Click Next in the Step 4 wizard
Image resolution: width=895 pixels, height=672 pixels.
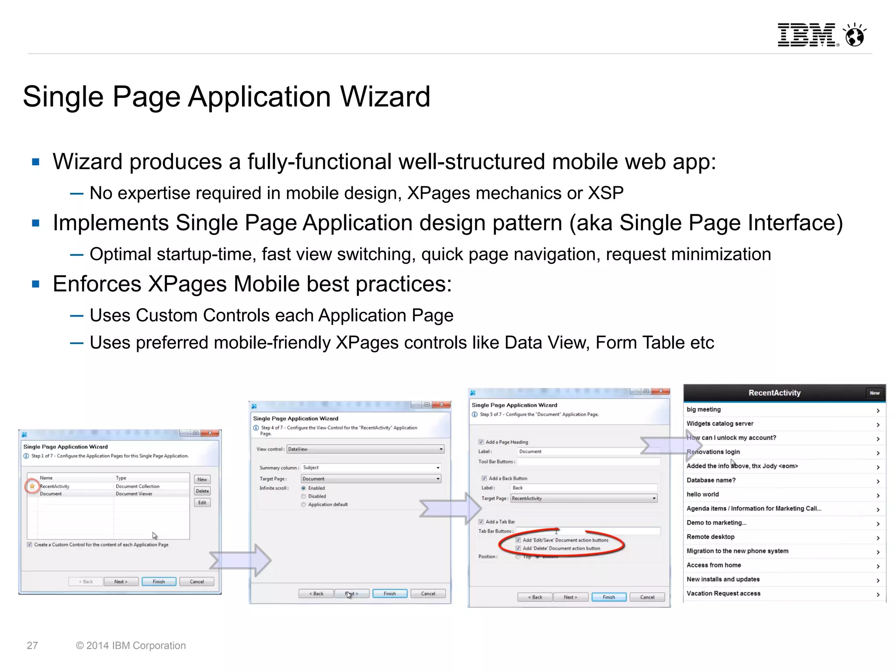click(352, 593)
